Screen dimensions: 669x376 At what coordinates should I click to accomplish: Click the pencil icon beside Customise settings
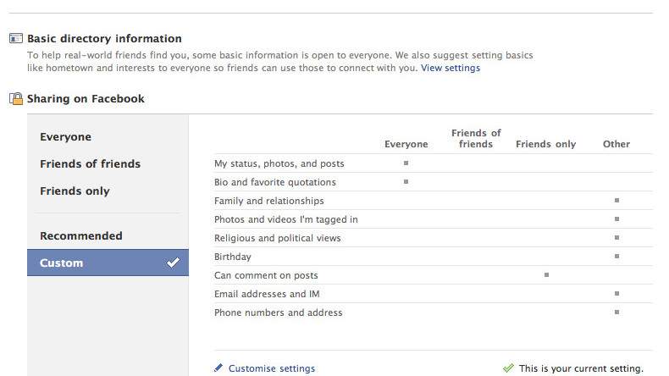point(218,368)
